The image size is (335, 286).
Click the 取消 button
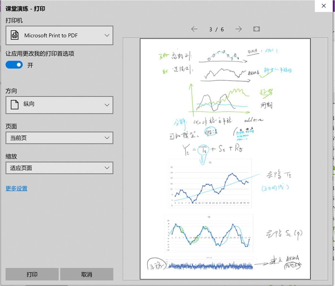click(87, 274)
